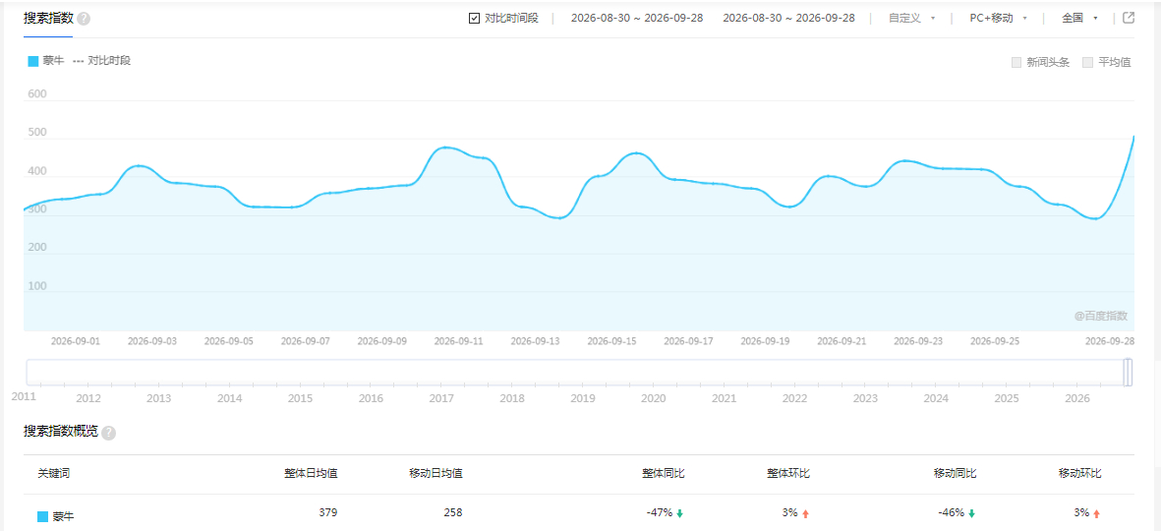Click the blue 蒙牛 legend square above chart

point(32,62)
